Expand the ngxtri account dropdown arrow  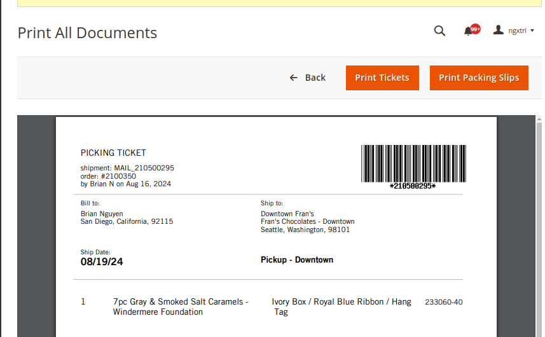532,31
